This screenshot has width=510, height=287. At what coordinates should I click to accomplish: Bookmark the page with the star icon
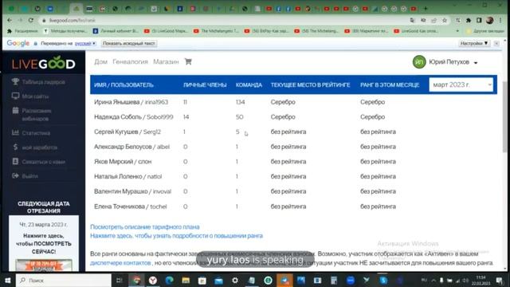click(x=445, y=20)
